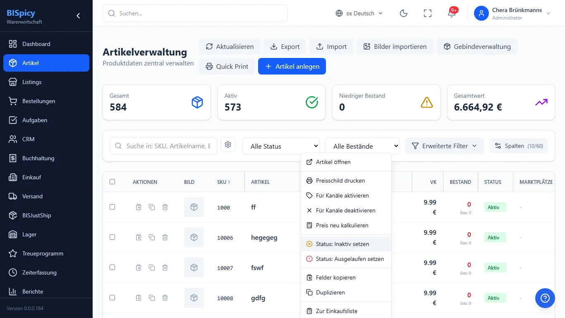Click the user avatar icon
This screenshot has width=565, height=318.
pos(481,13)
